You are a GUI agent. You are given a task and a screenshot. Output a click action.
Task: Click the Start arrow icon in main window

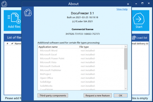(x=139, y=19)
